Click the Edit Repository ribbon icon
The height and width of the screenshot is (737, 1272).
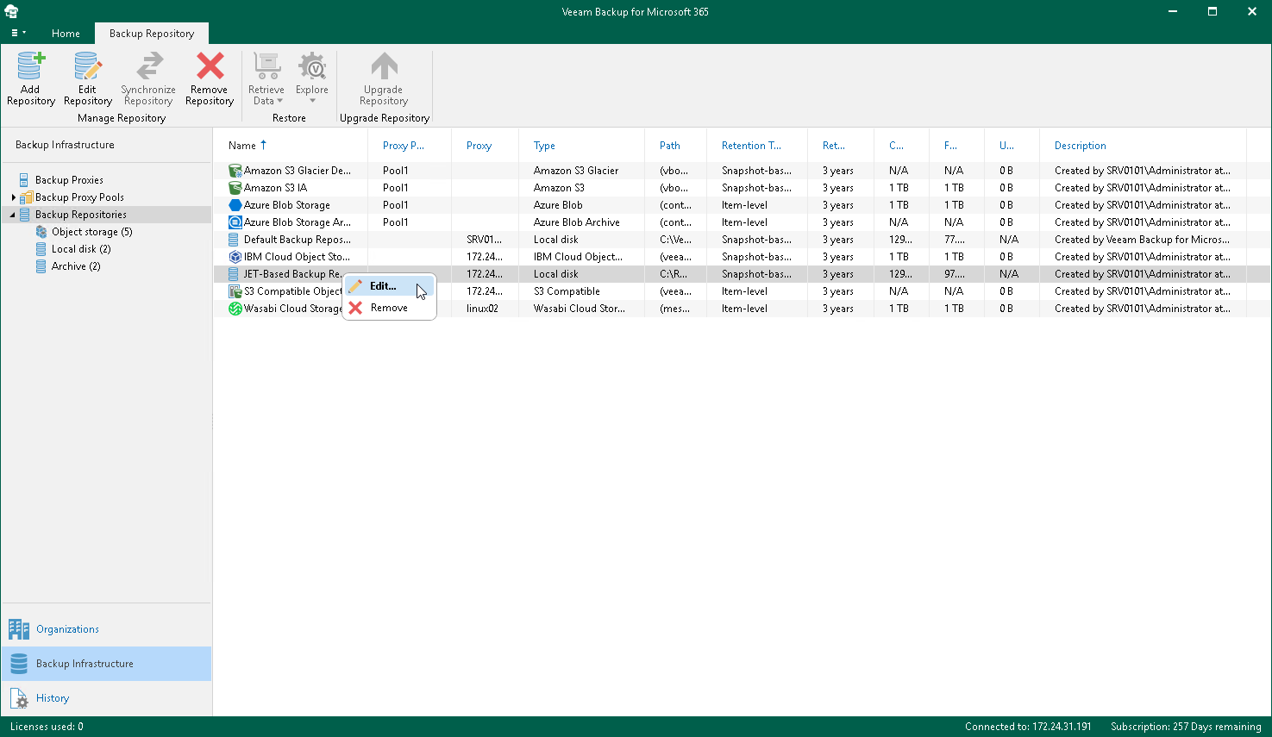(88, 66)
